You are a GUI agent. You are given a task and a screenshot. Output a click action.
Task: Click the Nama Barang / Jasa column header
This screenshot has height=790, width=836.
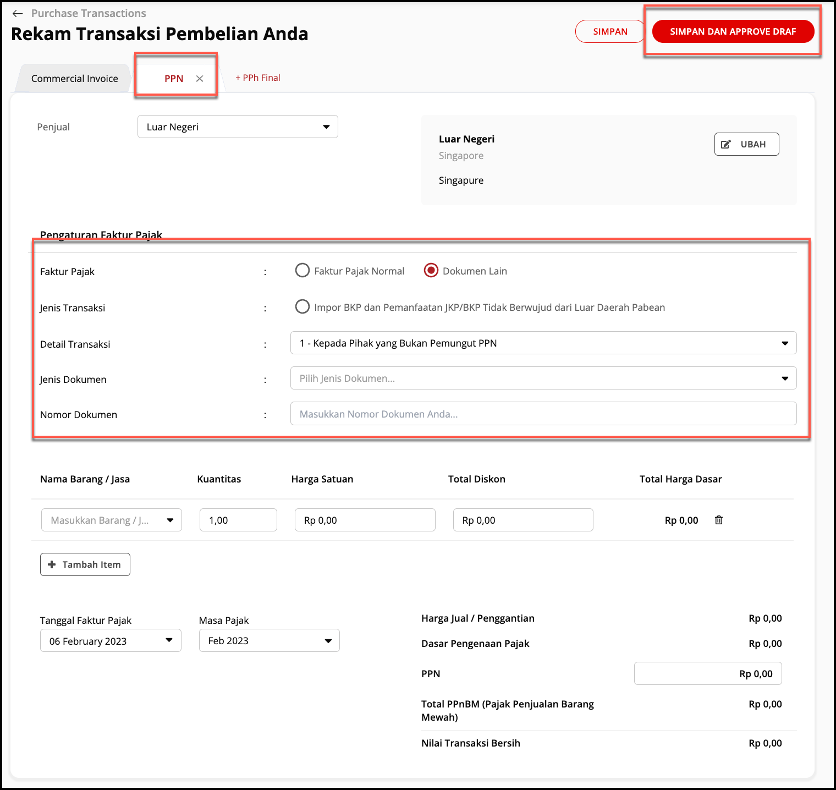85,479
